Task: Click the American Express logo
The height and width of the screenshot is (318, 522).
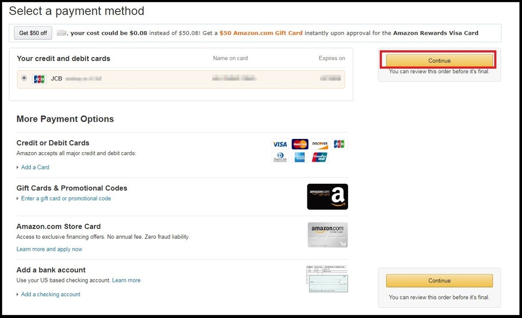Action: pos(300,157)
